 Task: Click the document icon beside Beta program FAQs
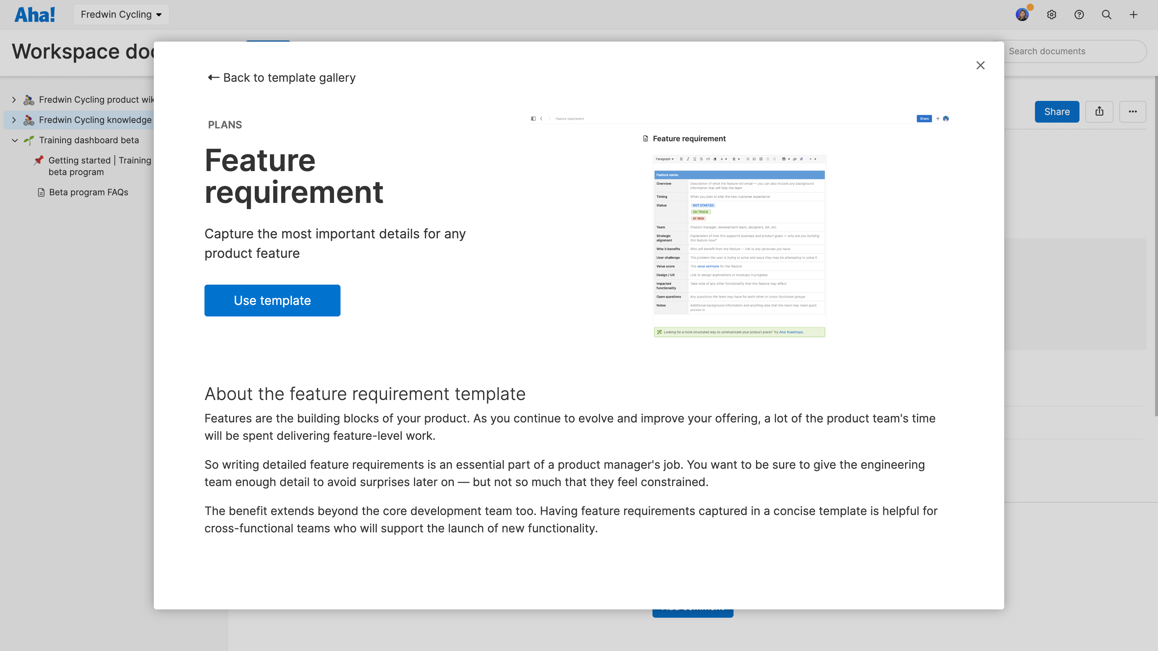(41, 192)
